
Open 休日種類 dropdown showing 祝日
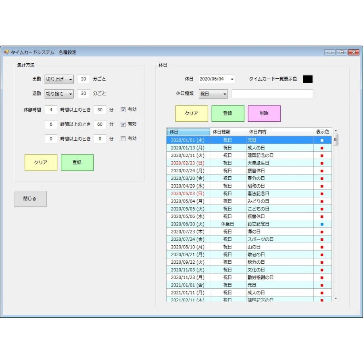[213, 94]
